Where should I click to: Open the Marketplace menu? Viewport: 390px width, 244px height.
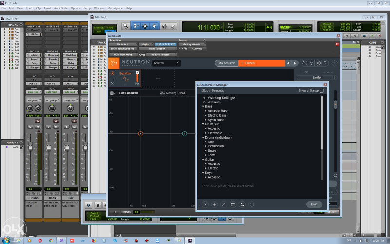[x=115, y=8]
